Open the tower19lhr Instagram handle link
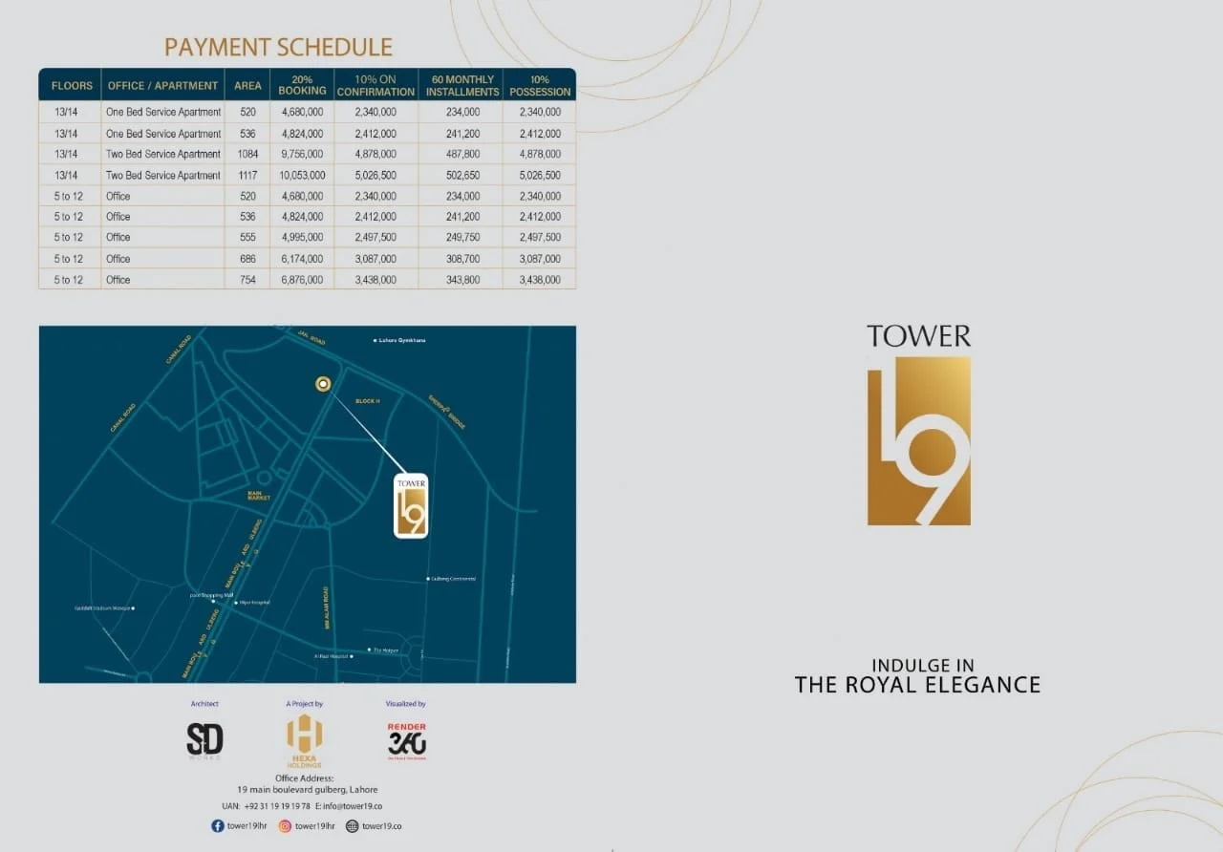The height and width of the screenshot is (852, 1223). [314, 826]
